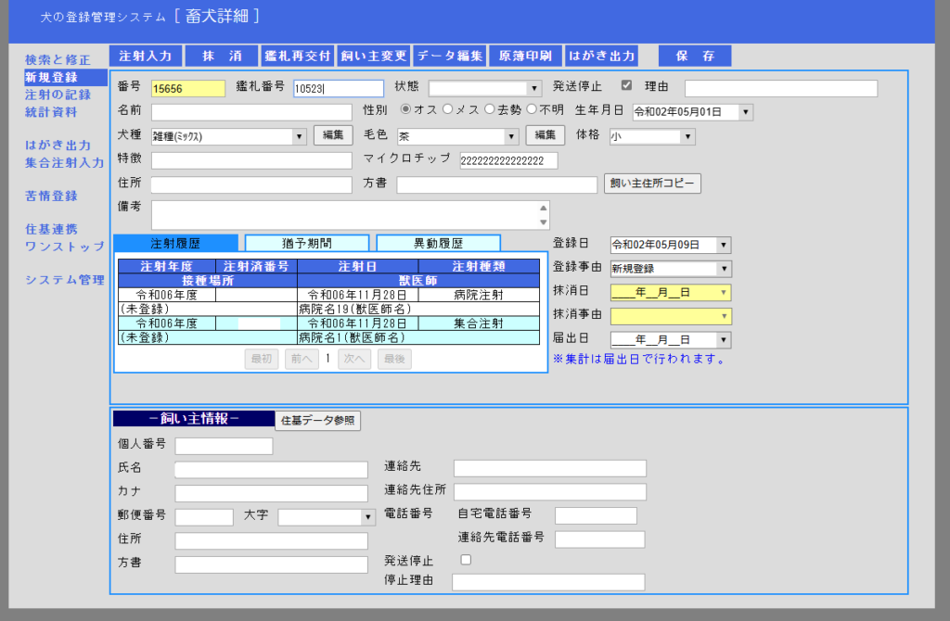This screenshot has height=621, width=950.
Task: Choose the 去勢 radio option
Action: click(x=489, y=110)
